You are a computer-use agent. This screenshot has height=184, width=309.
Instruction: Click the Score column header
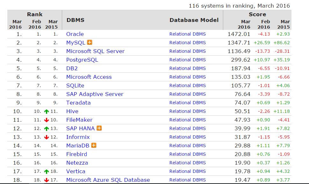[x=257, y=14]
